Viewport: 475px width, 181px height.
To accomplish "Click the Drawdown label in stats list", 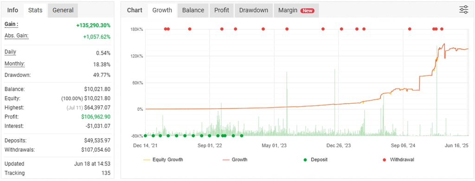I will point(18,75).
